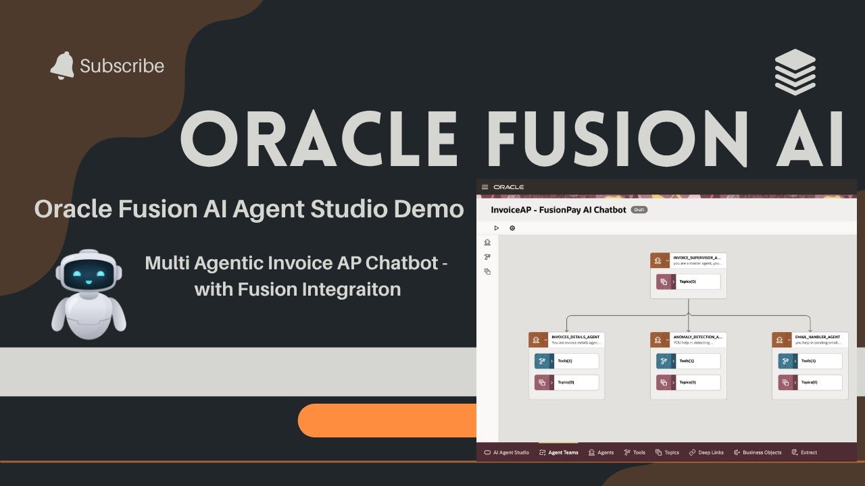Screen dimensions: 865x486
Task: Click the Topics icon in ANOMALY_DETECTION card
Action: pos(664,383)
